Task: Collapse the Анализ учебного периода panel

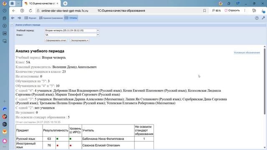Action: click(12, 25)
